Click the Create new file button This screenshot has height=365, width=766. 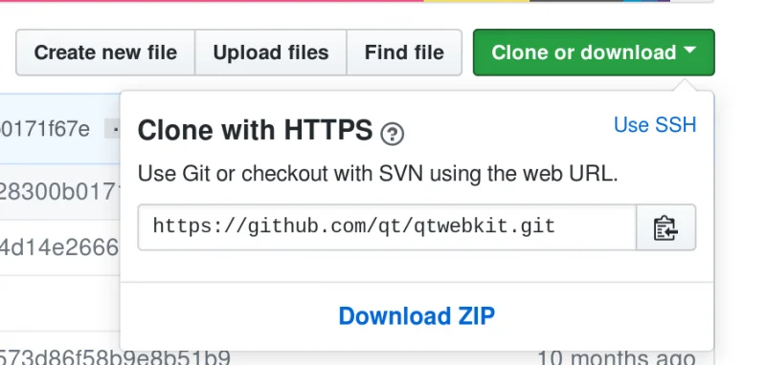pos(105,53)
